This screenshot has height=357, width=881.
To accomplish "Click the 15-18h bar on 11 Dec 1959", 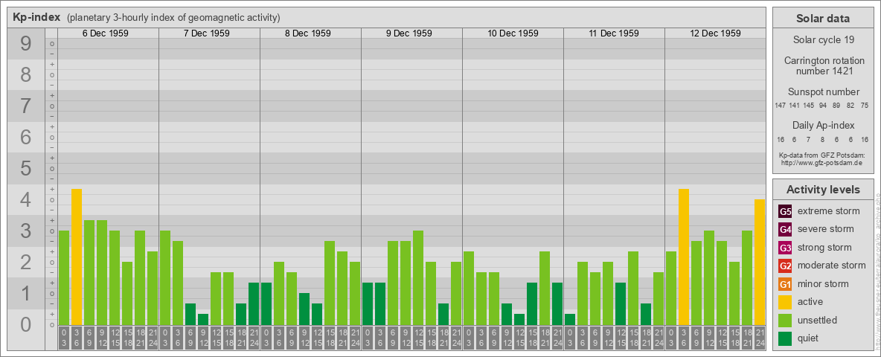I will click(x=632, y=288).
